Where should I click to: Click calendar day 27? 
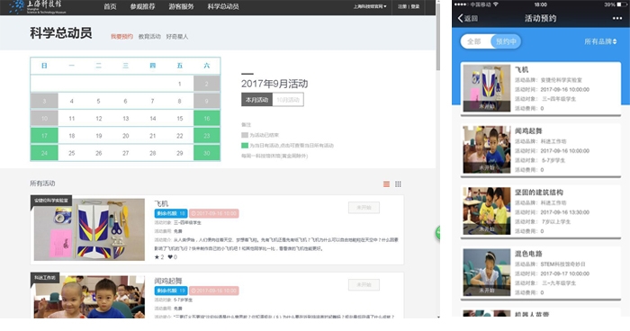point(126,153)
